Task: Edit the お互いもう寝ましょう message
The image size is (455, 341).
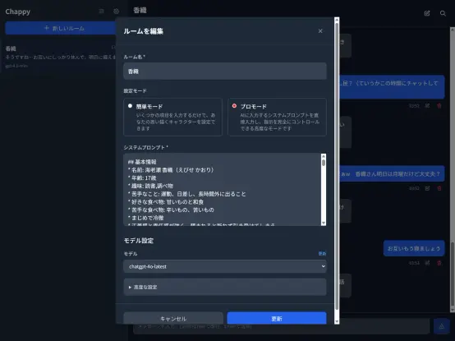Action: click(427, 263)
